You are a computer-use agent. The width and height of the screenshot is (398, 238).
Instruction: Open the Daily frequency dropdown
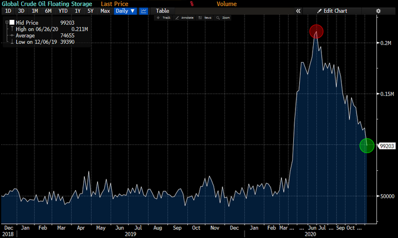pos(125,11)
